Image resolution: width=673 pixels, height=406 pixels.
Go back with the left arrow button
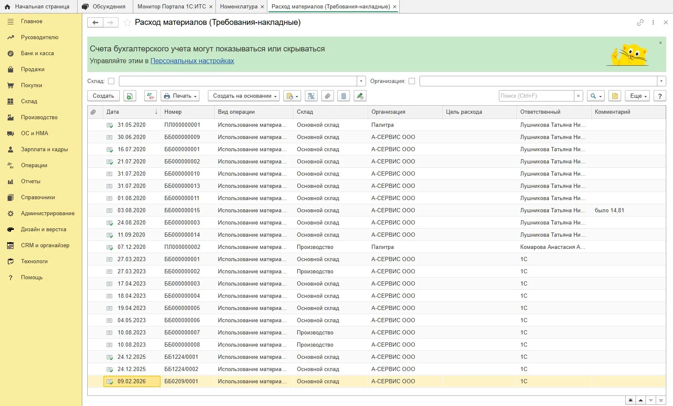95,23
